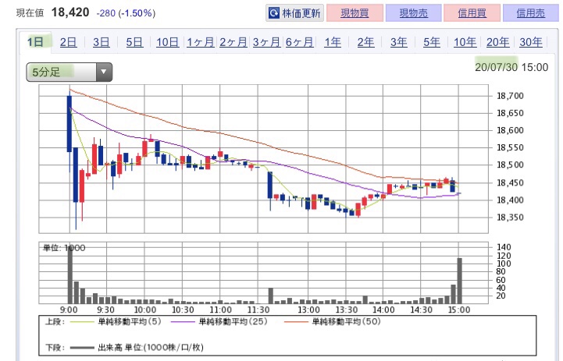Click the refresh icon in 株価更新 button
Screen dimensions: 563x361
(x=274, y=13)
